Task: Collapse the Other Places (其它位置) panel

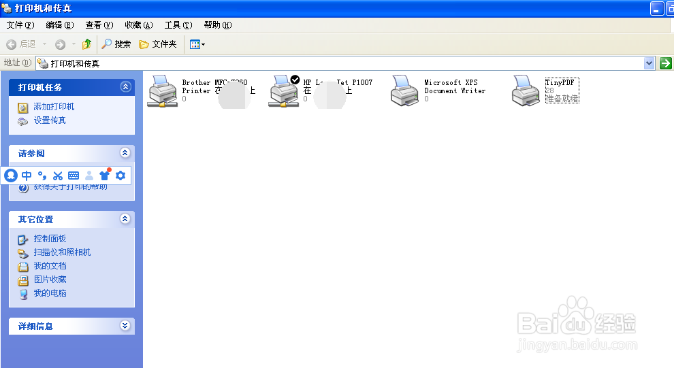Action: pos(125,219)
